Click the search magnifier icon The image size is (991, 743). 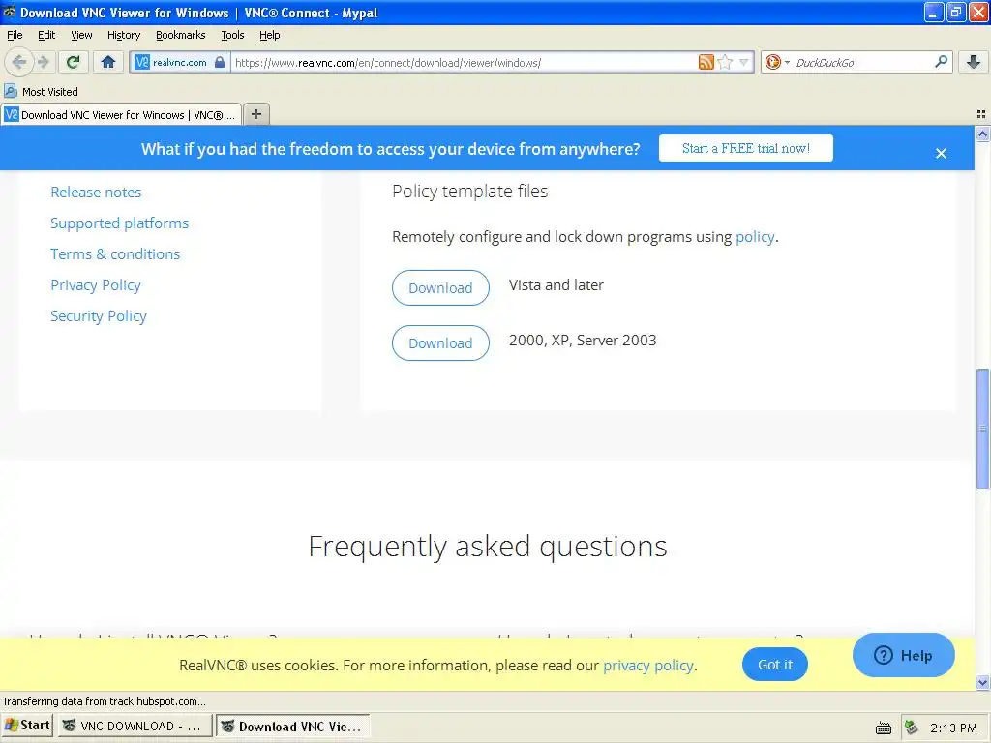(941, 61)
